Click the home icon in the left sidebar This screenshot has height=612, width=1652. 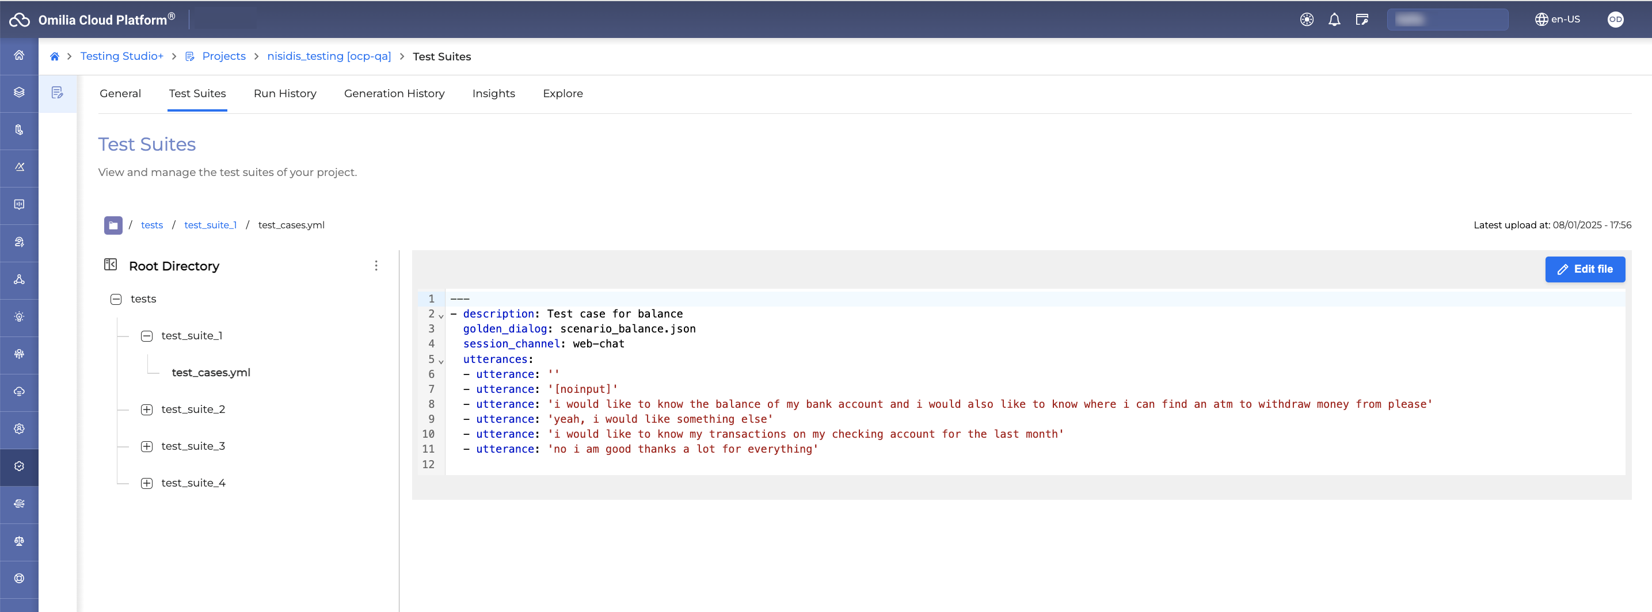(18, 56)
